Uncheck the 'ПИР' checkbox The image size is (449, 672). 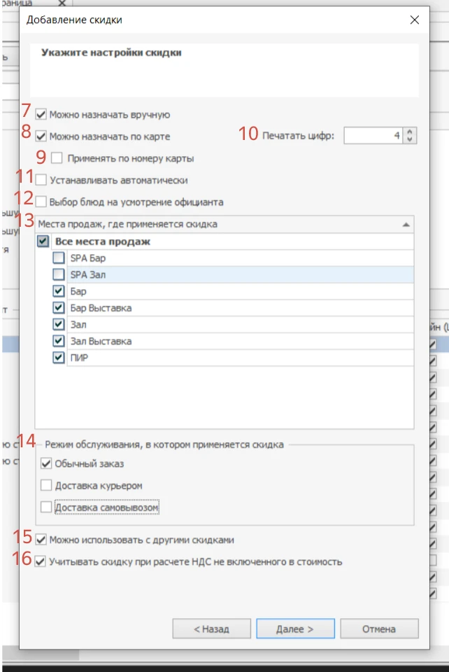coord(59,358)
